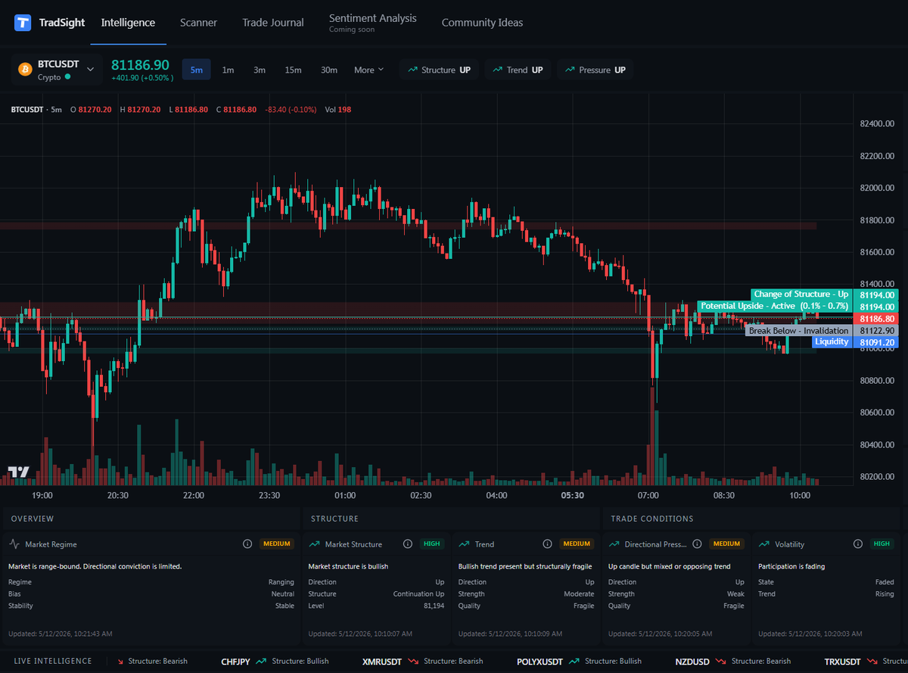This screenshot has height=673, width=908.
Task: Open the Intelligence tab
Action: point(128,23)
